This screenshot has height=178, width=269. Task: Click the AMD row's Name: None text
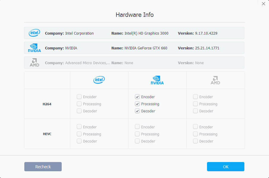(122, 63)
